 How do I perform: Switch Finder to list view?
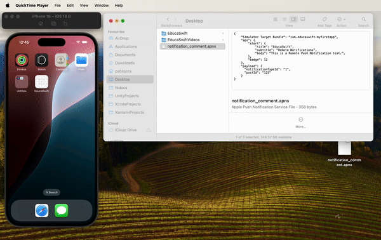click(x=284, y=19)
